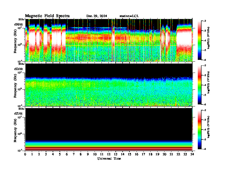Click the dH/dt panel label

pos(19,24)
